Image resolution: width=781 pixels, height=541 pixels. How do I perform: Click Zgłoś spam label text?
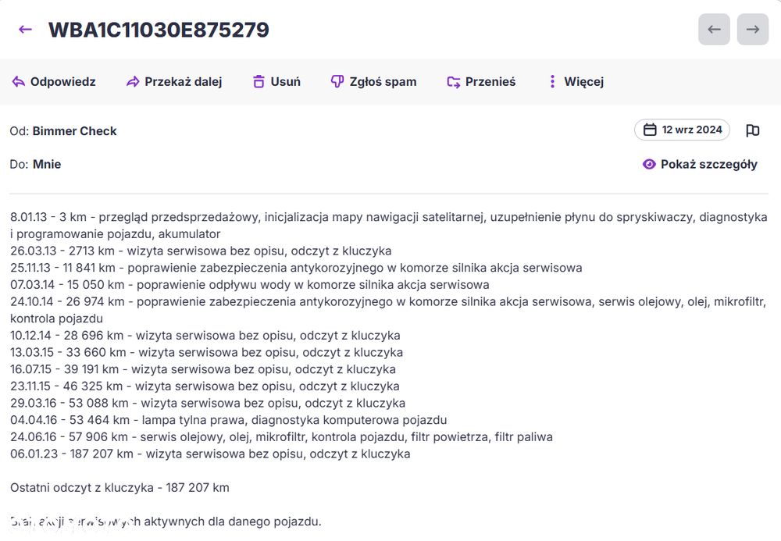(383, 82)
